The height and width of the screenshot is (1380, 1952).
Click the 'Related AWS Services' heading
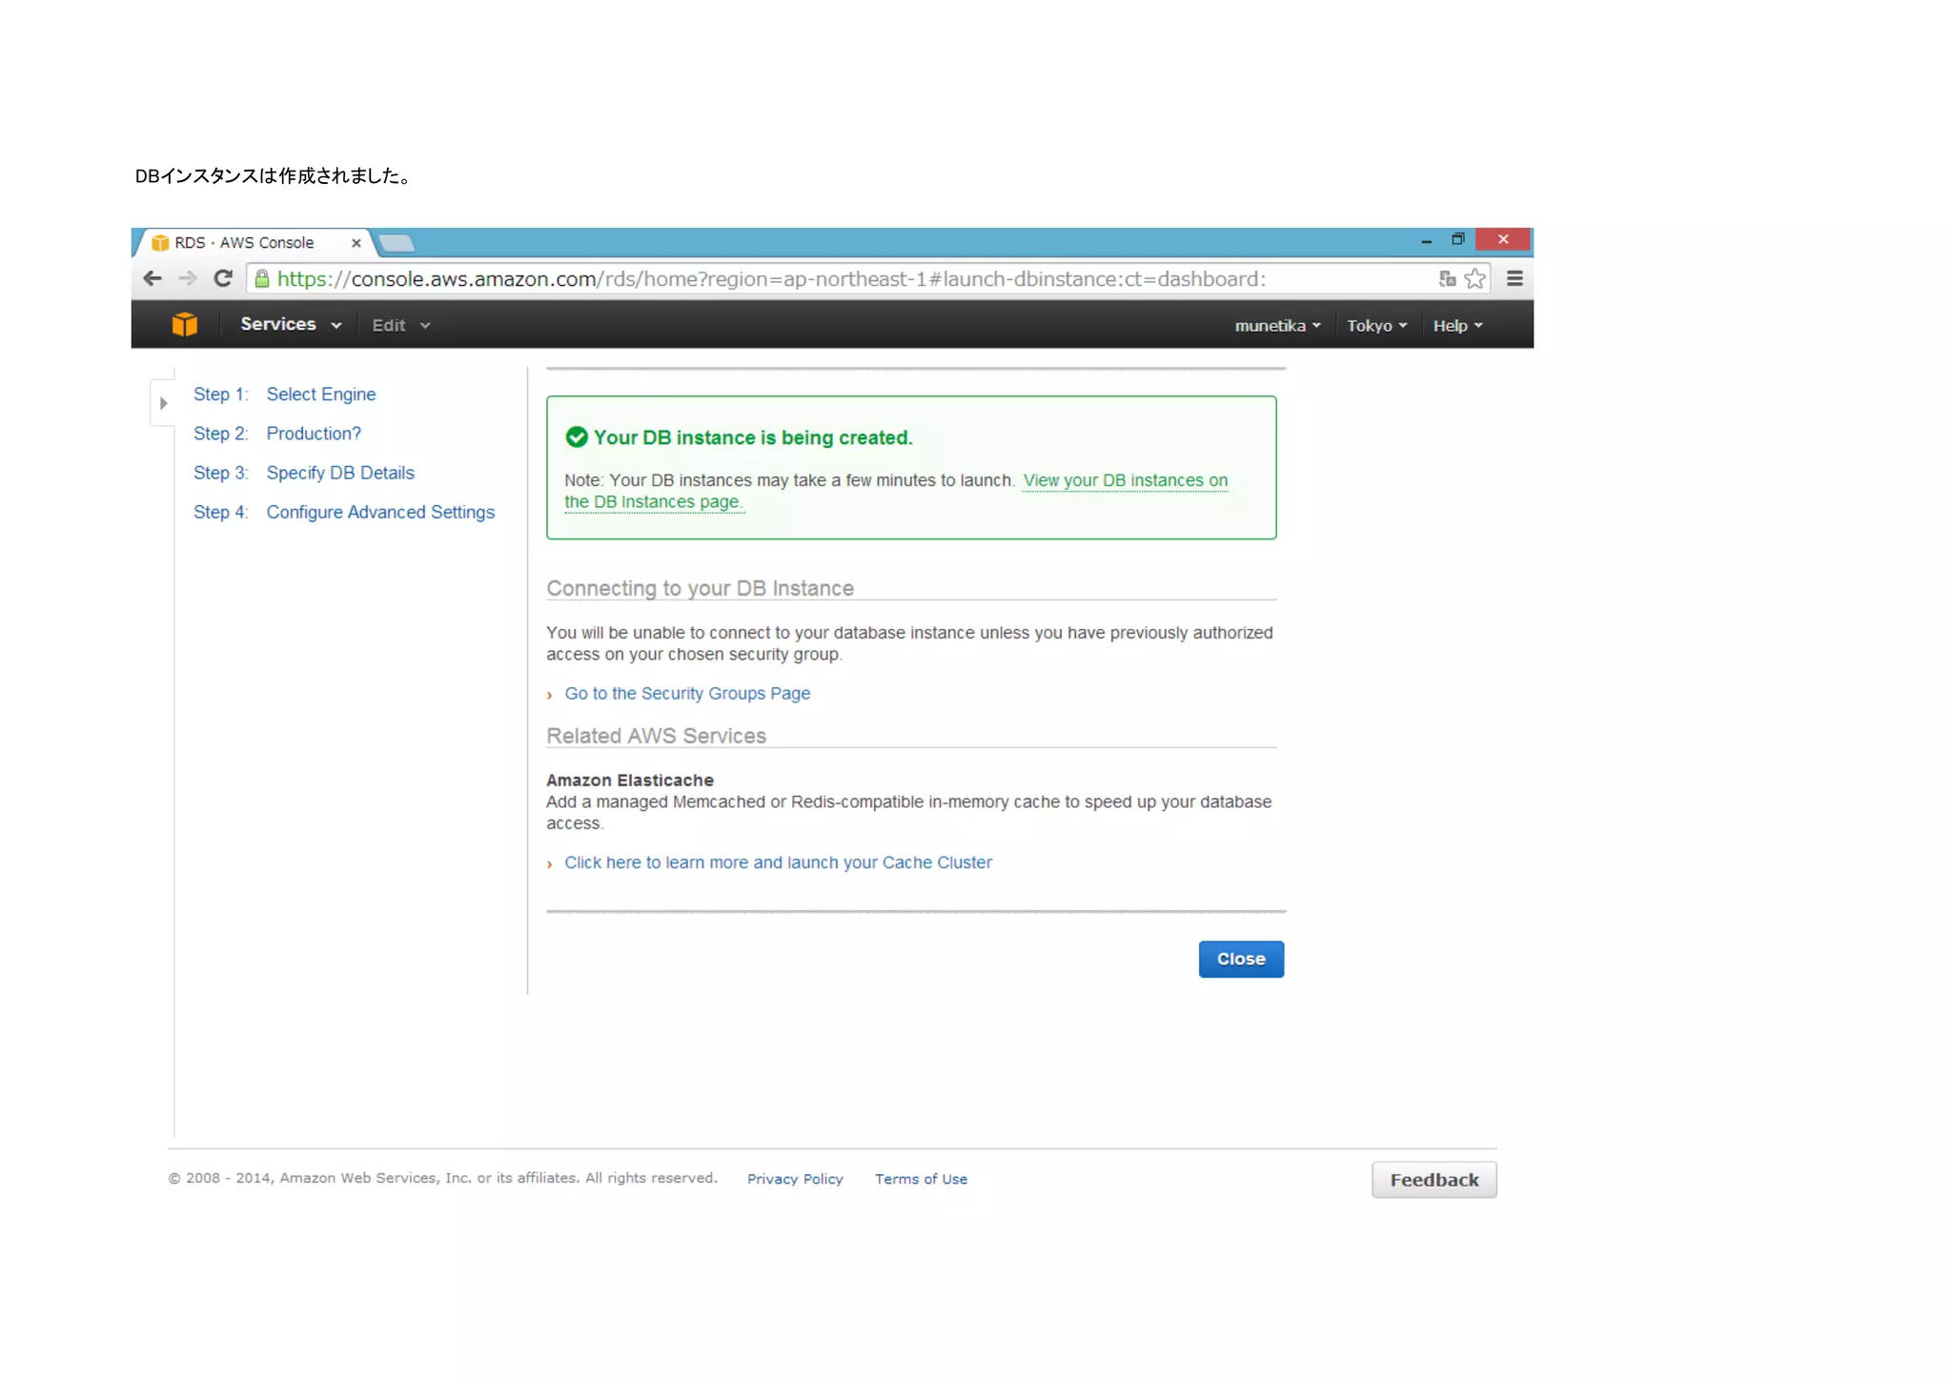tap(656, 736)
